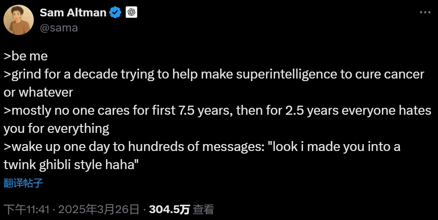Click Sam Altman's profile avatar picture
This screenshot has height=220, width=438.
(x=19, y=20)
